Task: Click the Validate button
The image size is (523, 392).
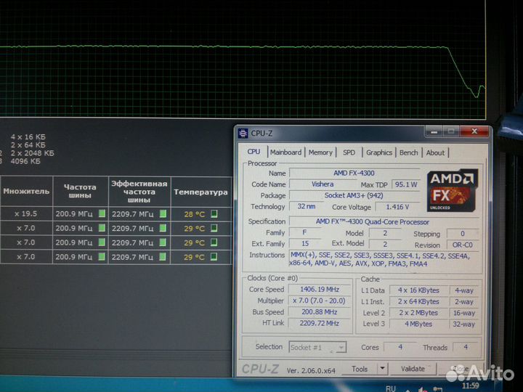Action: [x=413, y=369]
